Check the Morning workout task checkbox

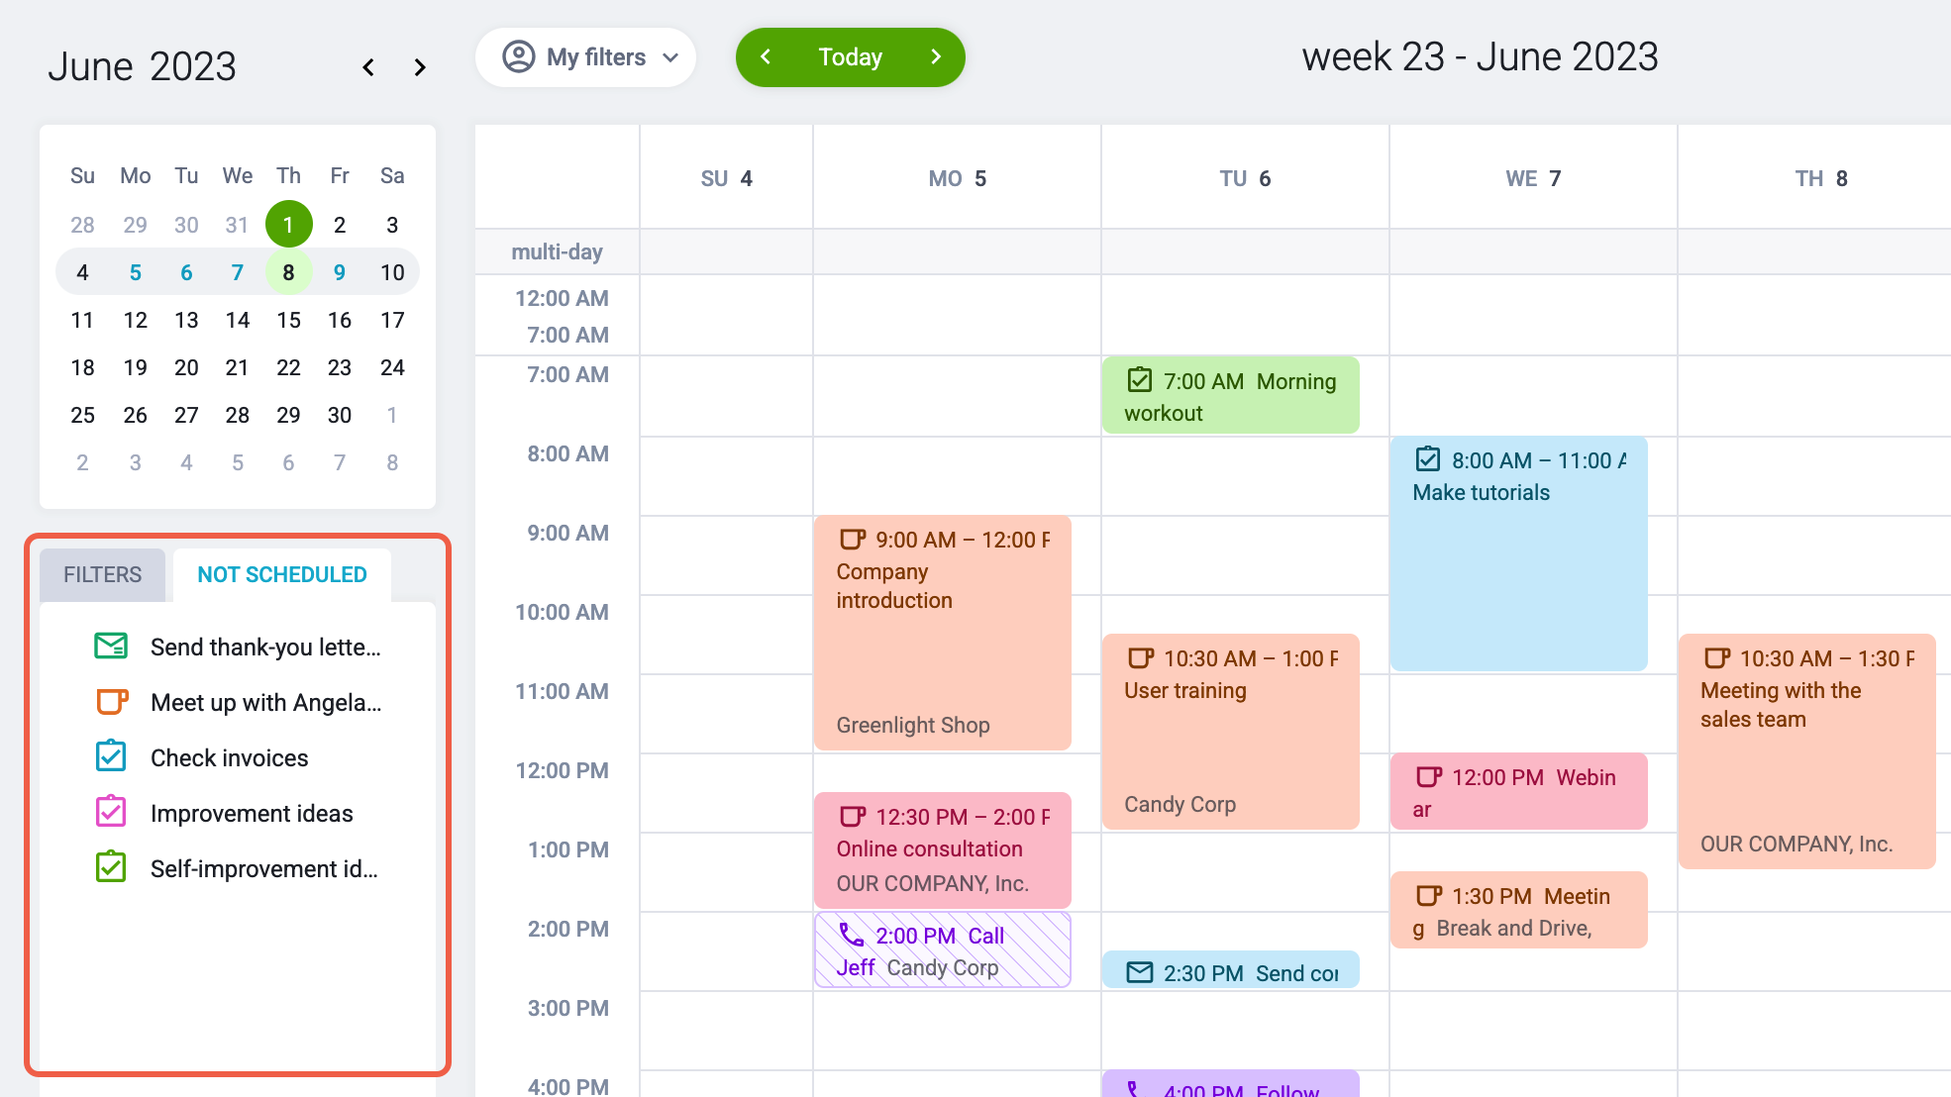coord(1140,380)
